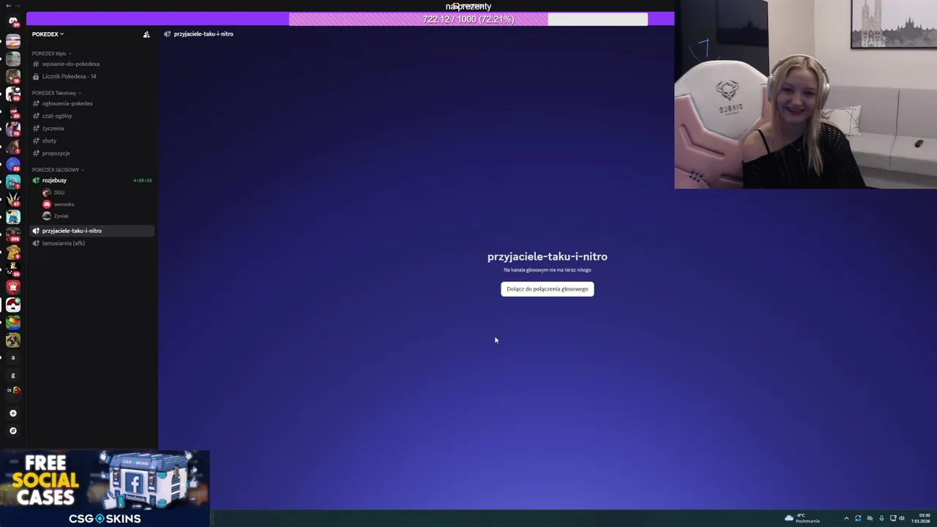
Task: Open the server labeled 'g'
Action: pyautogui.click(x=13, y=375)
